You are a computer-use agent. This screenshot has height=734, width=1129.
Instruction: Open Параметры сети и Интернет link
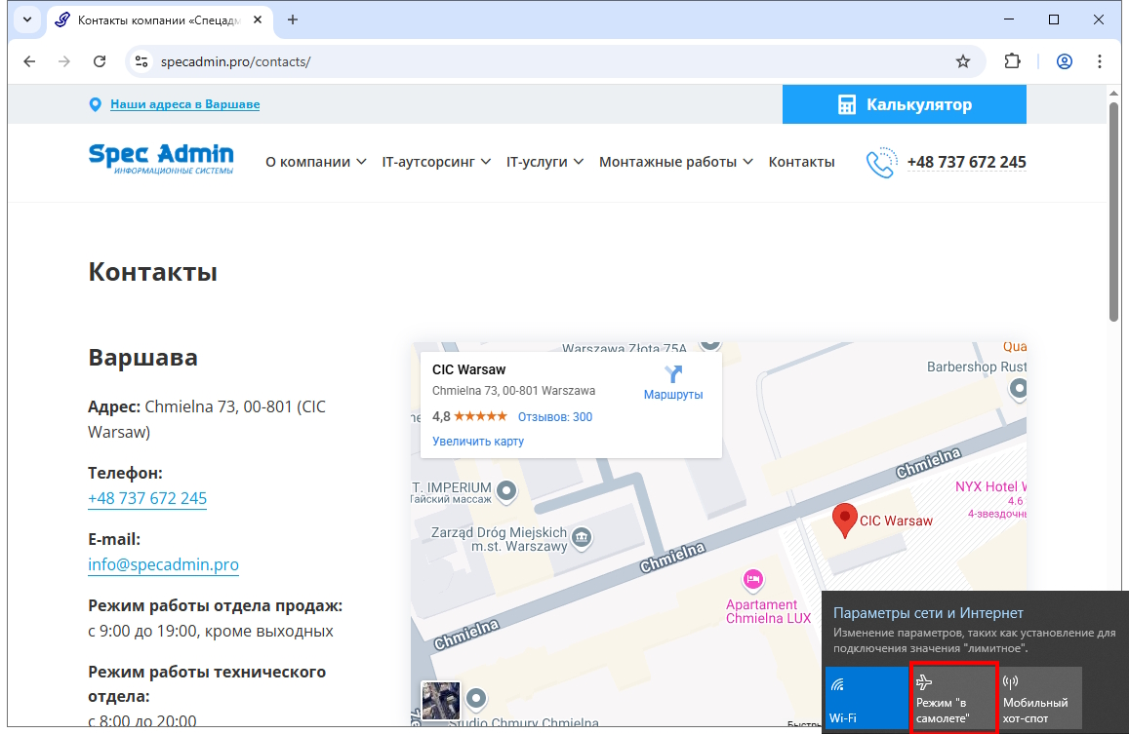click(x=928, y=613)
